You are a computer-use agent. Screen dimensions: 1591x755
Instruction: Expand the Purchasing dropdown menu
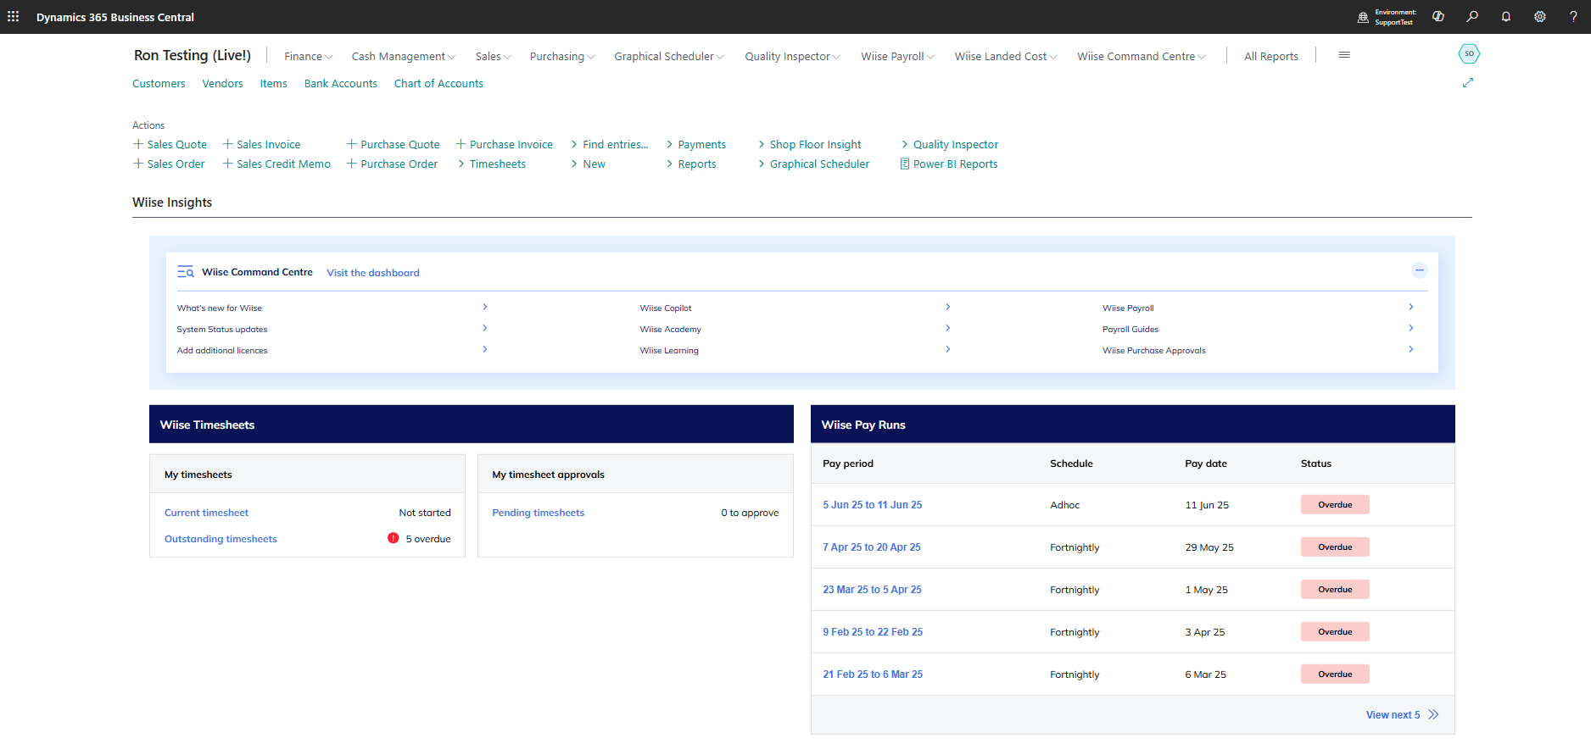click(x=562, y=56)
